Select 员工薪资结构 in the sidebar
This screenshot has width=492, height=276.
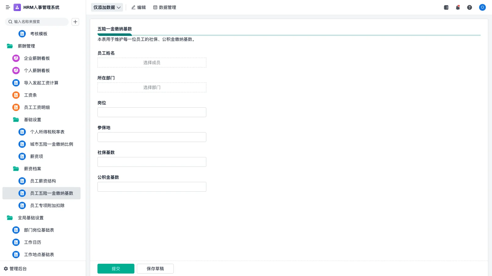click(43, 181)
